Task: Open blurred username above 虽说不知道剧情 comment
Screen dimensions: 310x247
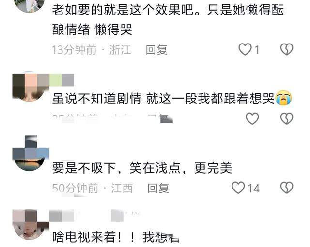Action: tap(62, 80)
